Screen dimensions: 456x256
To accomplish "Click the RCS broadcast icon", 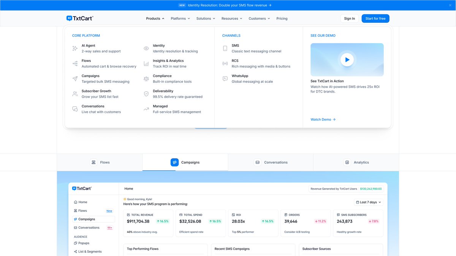I will point(225,64).
